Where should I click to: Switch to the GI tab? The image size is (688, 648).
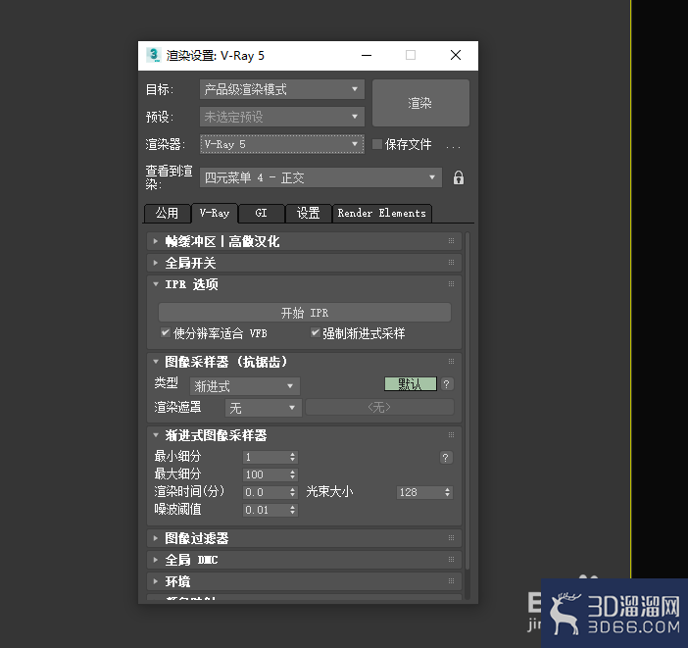[261, 214]
